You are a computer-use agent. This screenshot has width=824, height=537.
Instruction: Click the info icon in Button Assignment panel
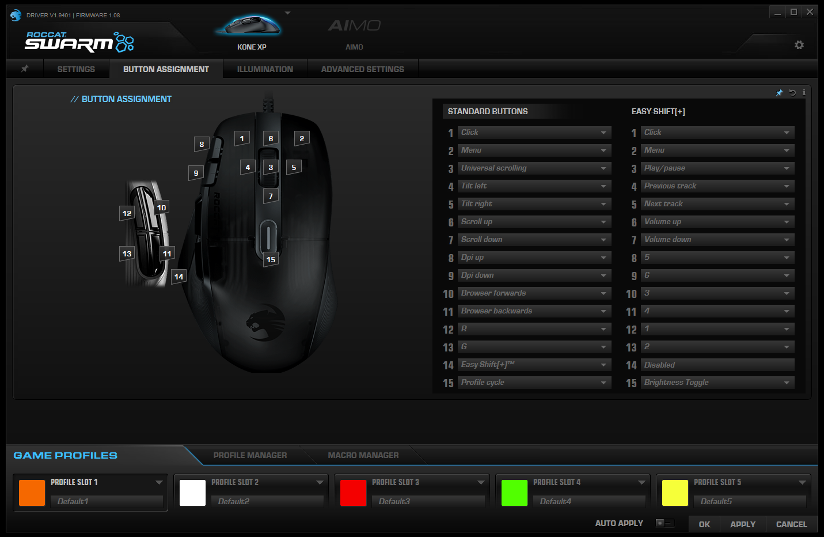[804, 92]
